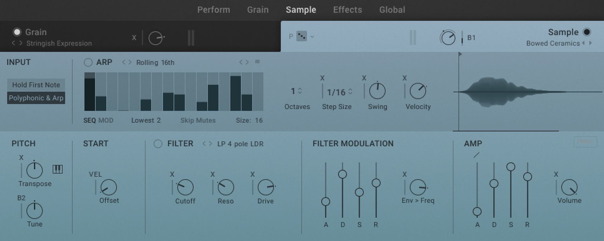Screen dimensions: 604x241
Task: Enable the FILTER on/off circle
Action: (158, 144)
